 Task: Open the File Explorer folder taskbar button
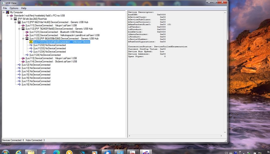31,152
